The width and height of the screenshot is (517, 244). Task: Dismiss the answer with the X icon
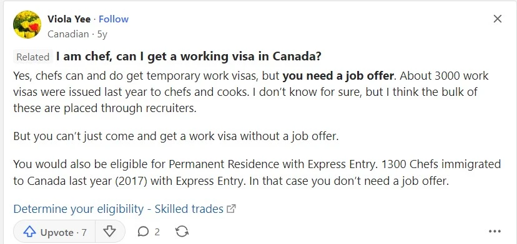[x=497, y=19]
